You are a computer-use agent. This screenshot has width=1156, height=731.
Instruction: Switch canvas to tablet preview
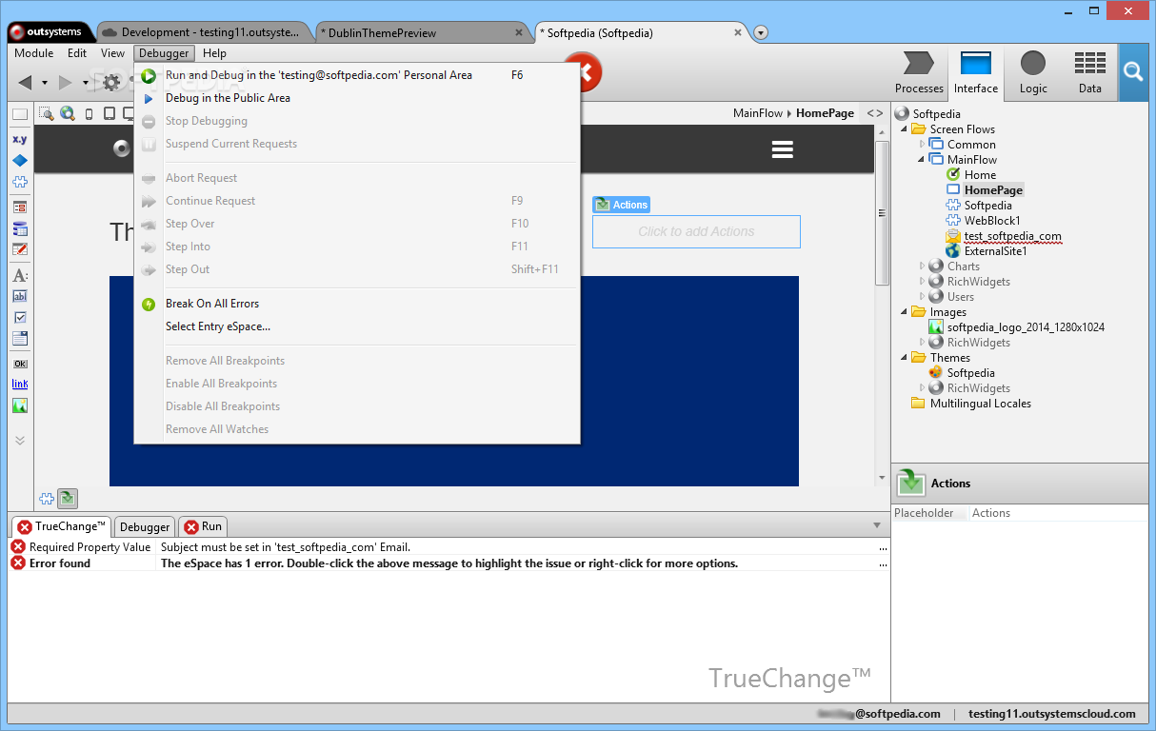109,113
